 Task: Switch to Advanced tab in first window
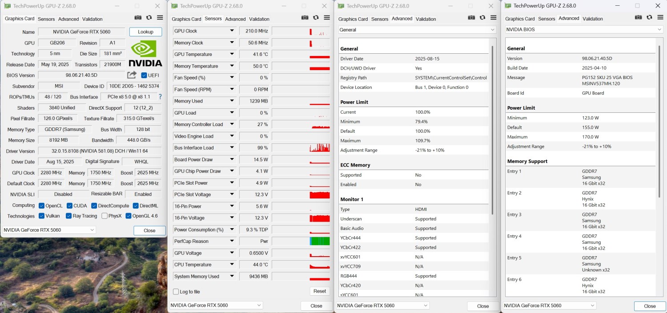pyautogui.click(x=68, y=19)
